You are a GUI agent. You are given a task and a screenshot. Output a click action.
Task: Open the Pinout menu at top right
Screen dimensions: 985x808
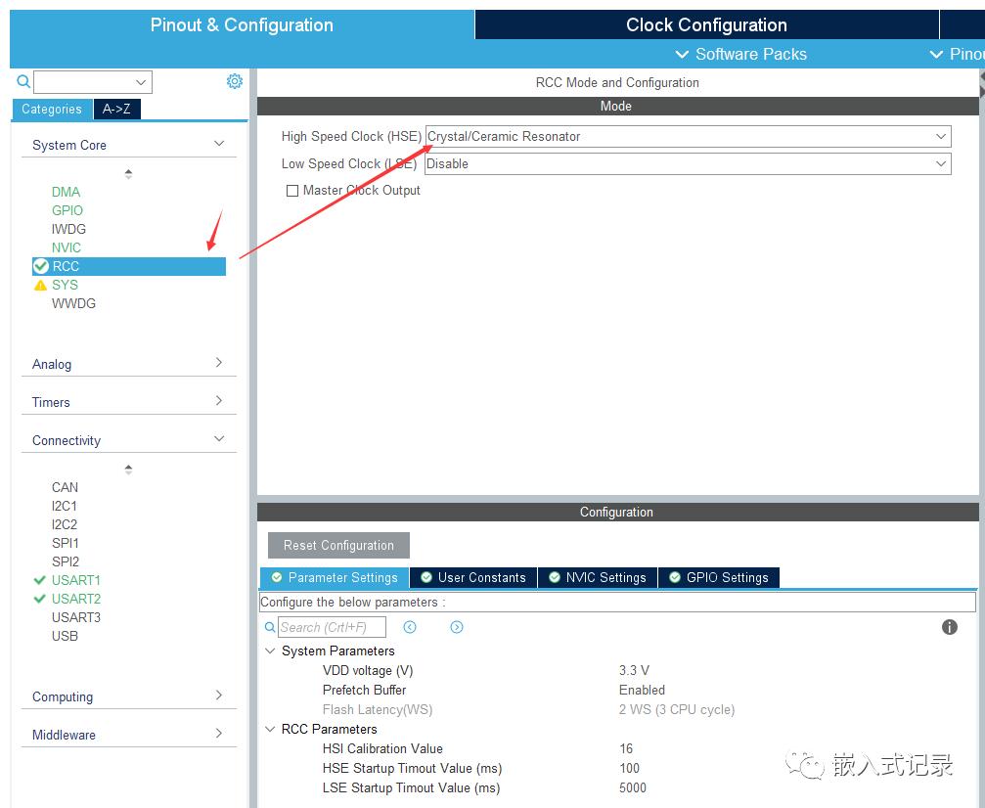[x=958, y=54]
